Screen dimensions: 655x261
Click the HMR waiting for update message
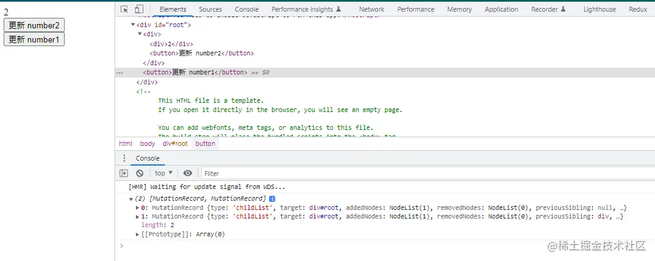pos(207,187)
